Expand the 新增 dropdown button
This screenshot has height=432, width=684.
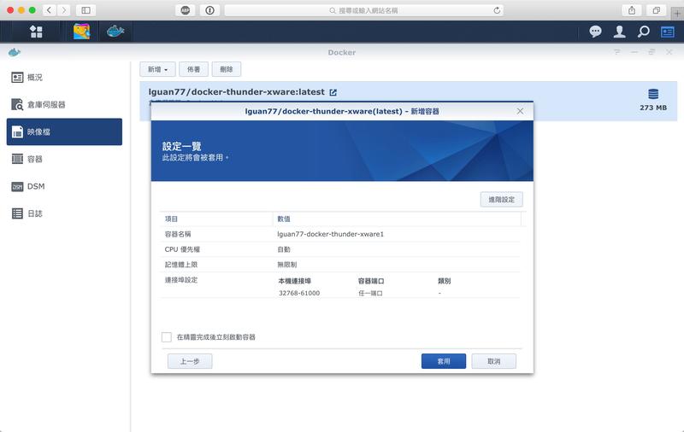(x=157, y=69)
